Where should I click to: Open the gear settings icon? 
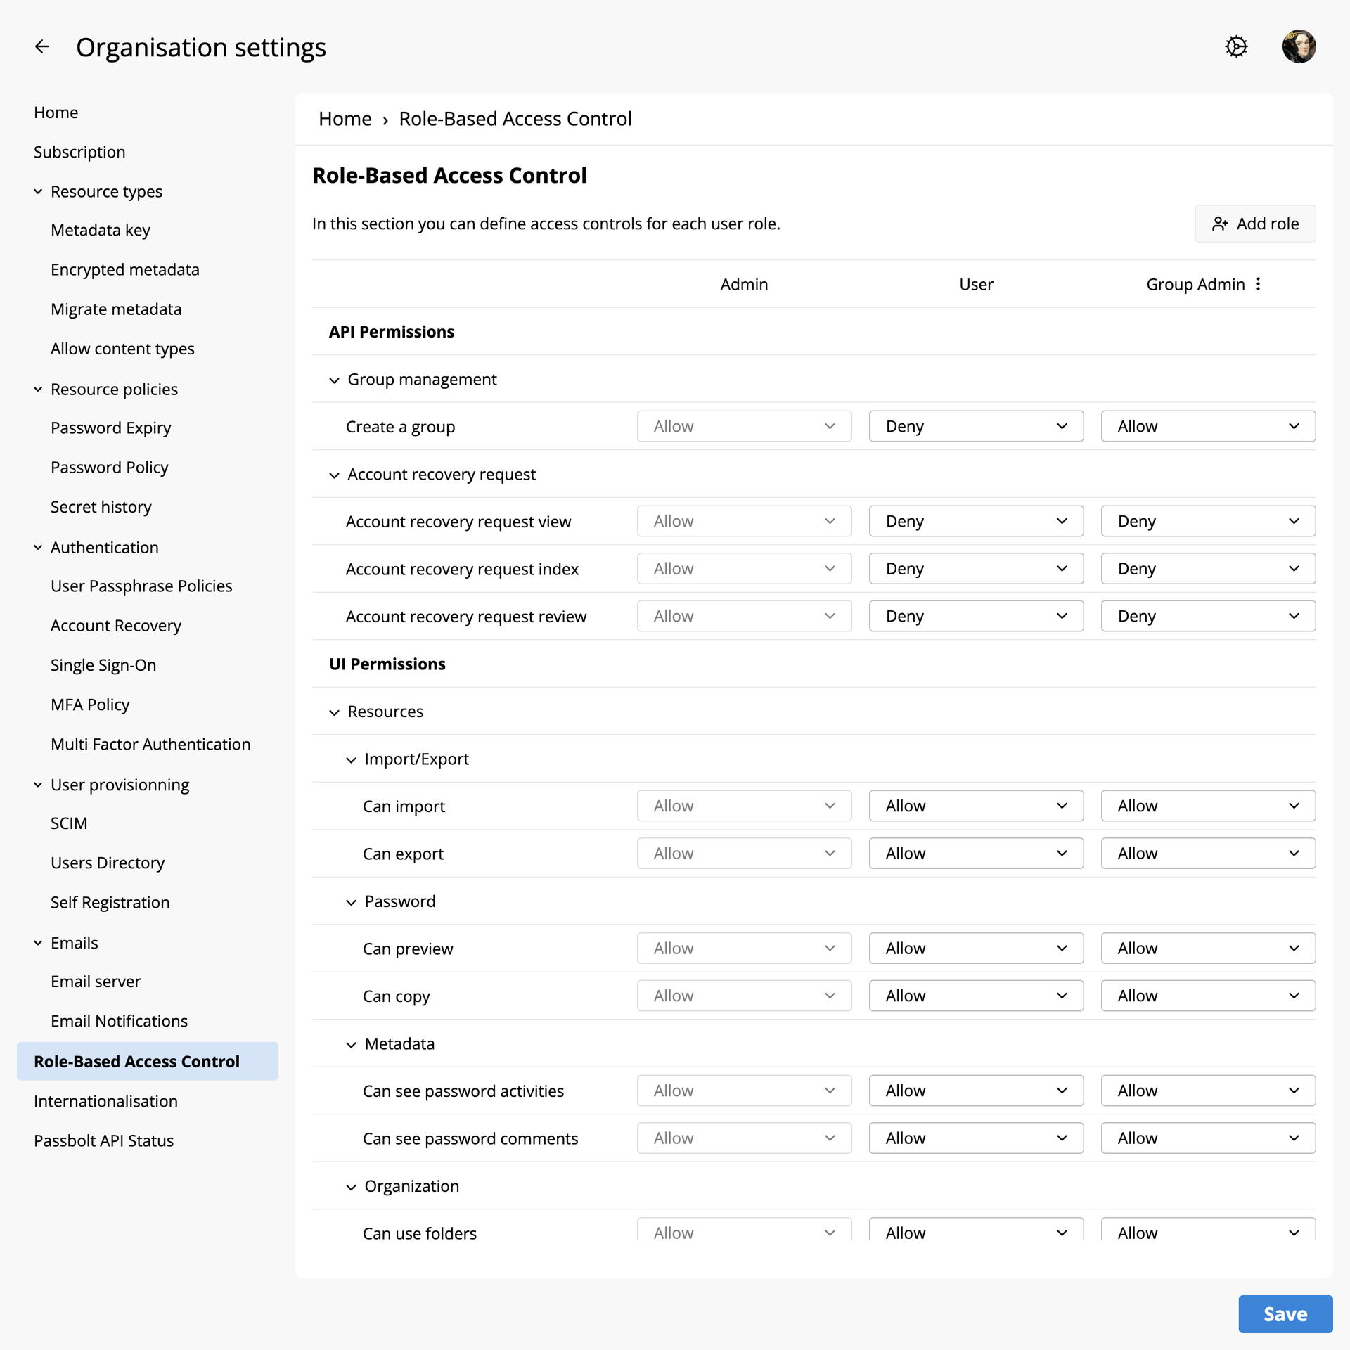coord(1236,47)
